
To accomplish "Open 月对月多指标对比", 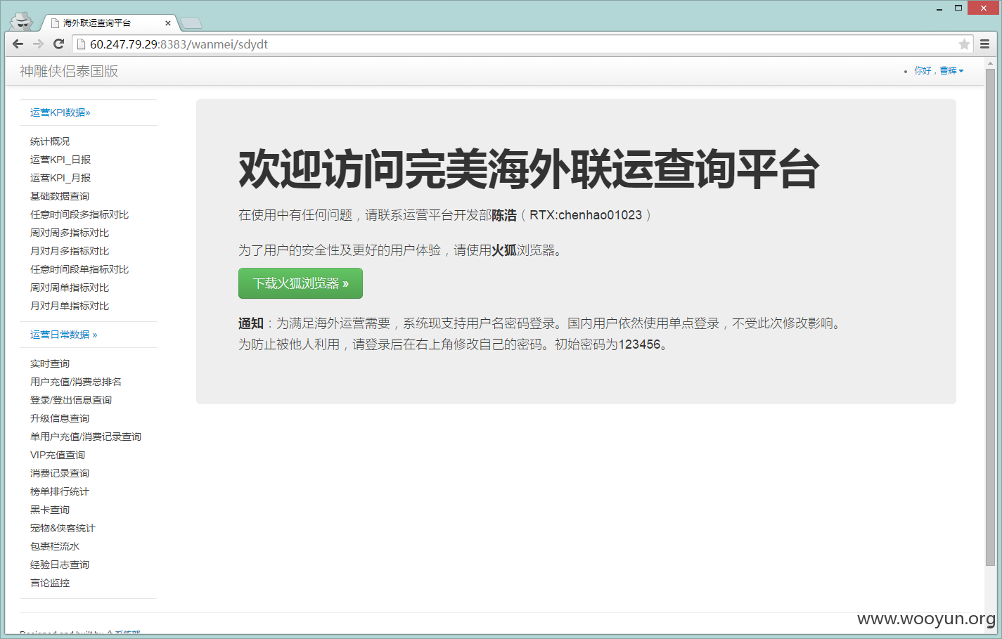I will point(70,251).
